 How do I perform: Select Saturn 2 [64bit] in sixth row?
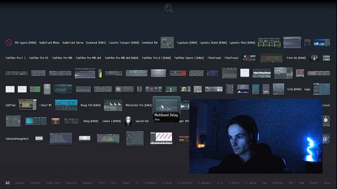(x=111, y=121)
